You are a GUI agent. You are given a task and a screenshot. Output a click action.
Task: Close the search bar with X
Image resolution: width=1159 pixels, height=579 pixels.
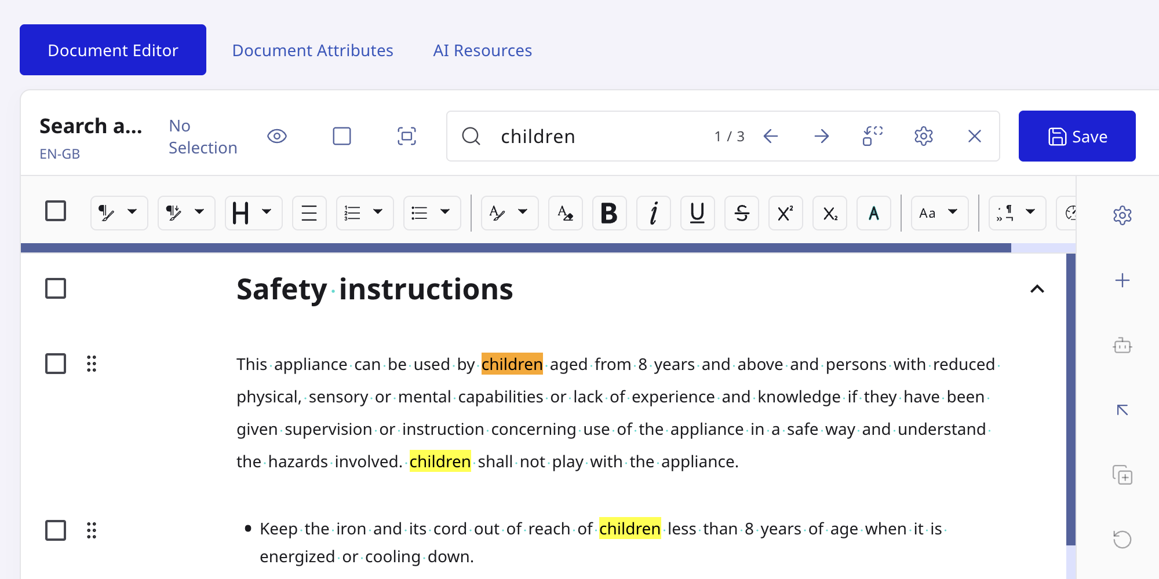[975, 136]
